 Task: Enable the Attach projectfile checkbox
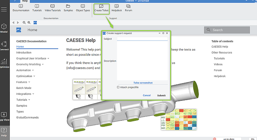point(118,87)
